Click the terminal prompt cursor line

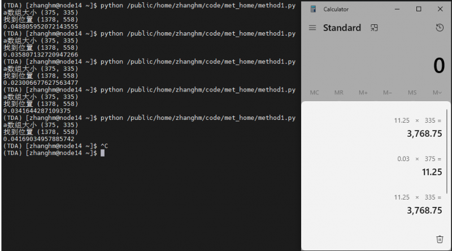(x=102, y=153)
